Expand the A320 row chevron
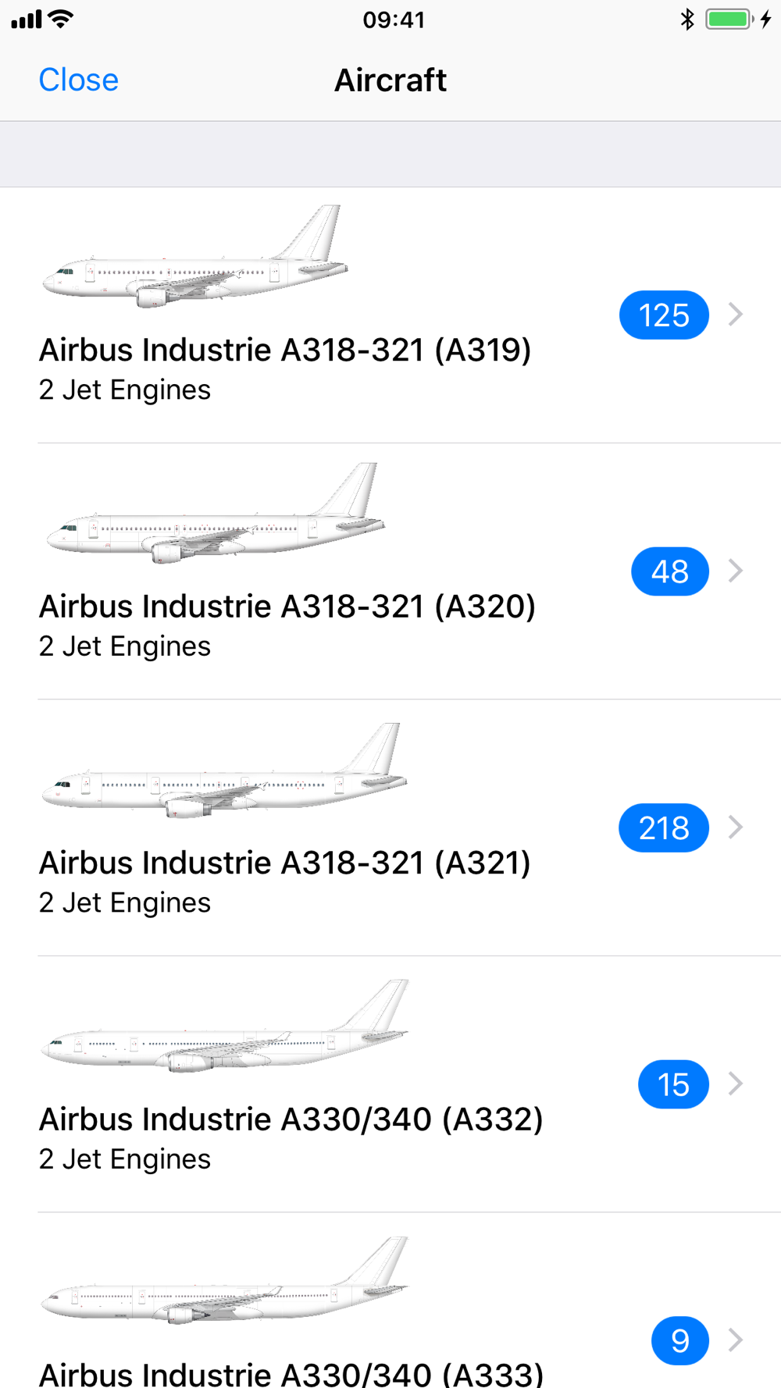This screenshot has width=781, height=1388. [735, 571]
